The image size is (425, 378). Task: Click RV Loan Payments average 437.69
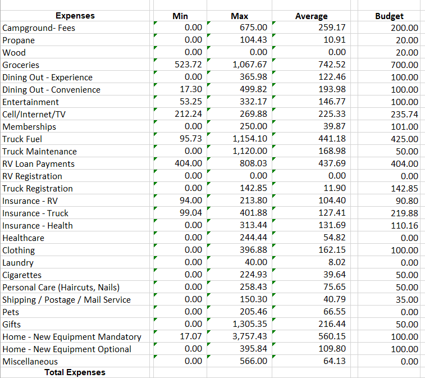331,163
